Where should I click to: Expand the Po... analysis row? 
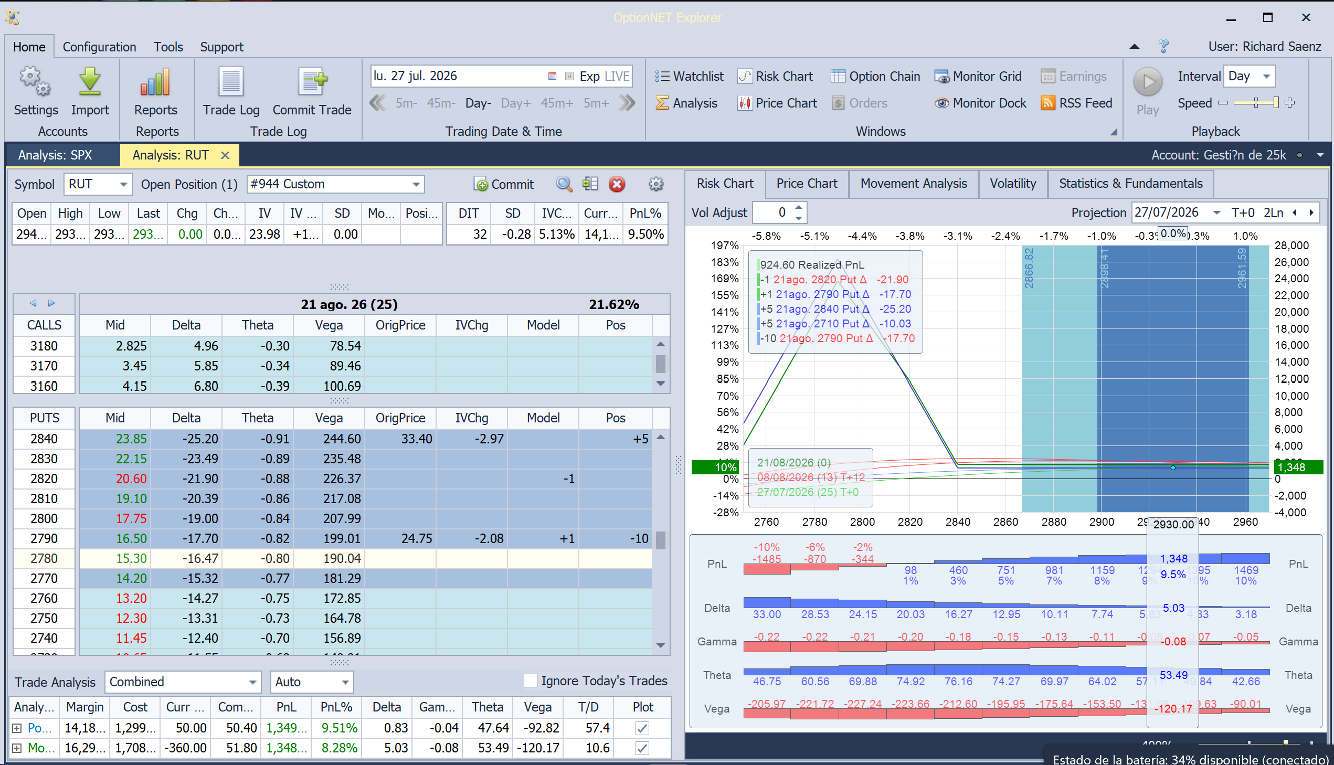(x=17, y=728)
